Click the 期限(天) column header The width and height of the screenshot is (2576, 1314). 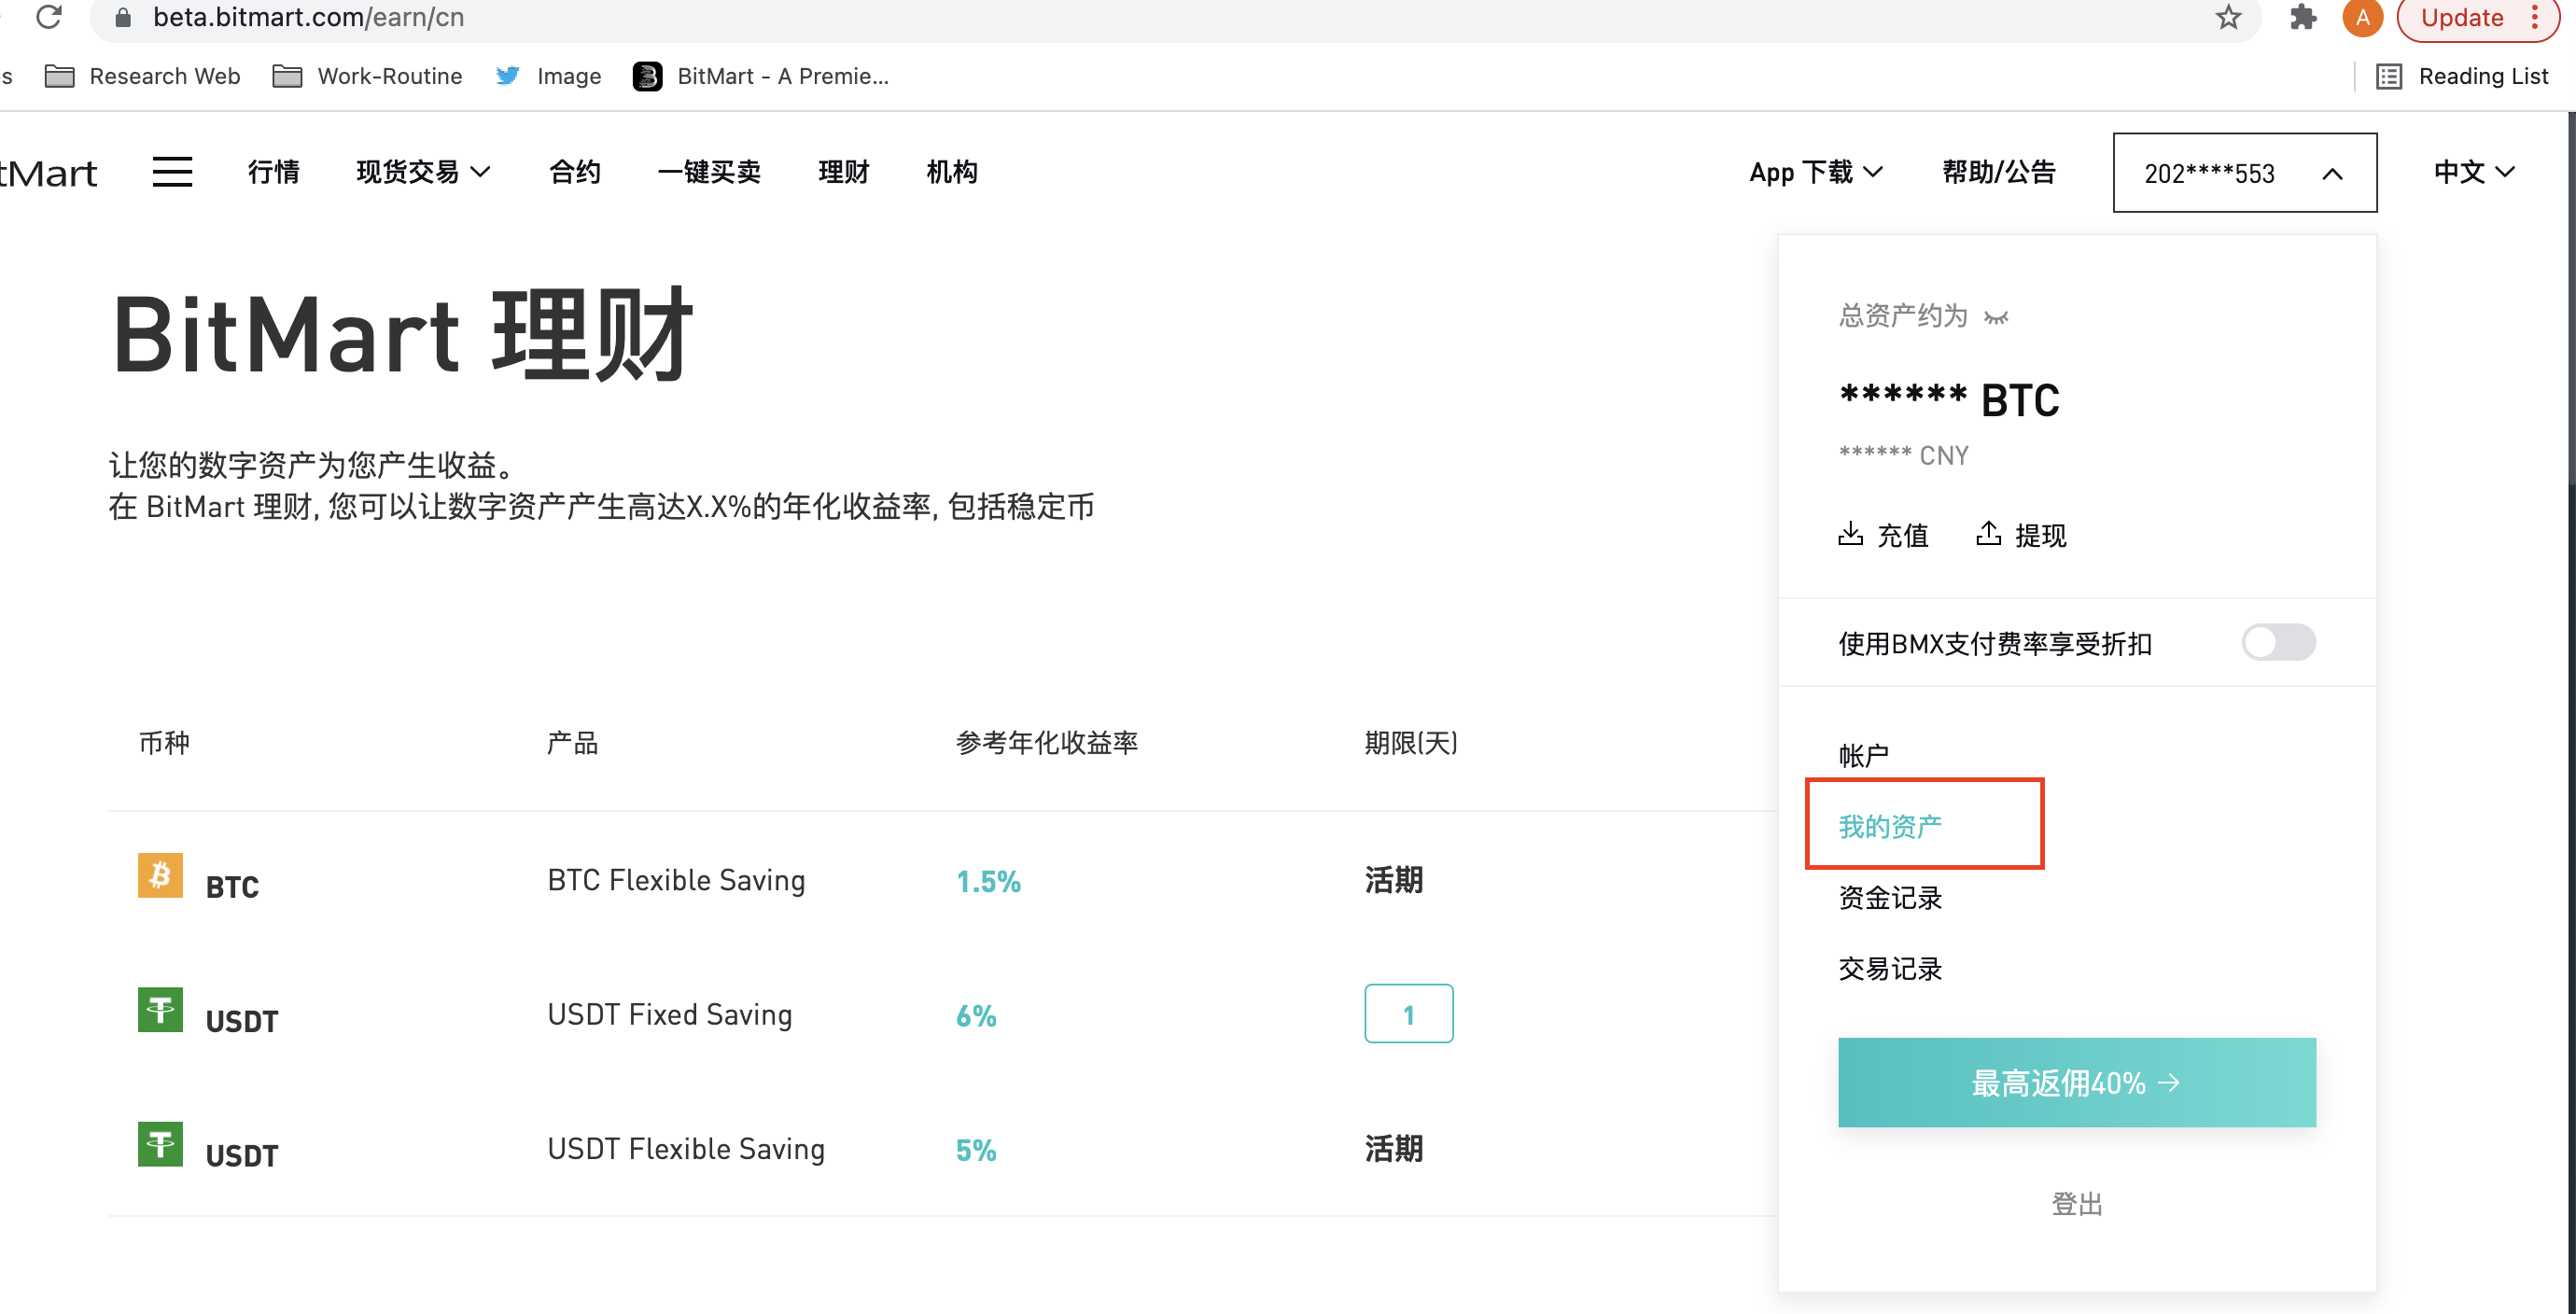click(1411, 743)
